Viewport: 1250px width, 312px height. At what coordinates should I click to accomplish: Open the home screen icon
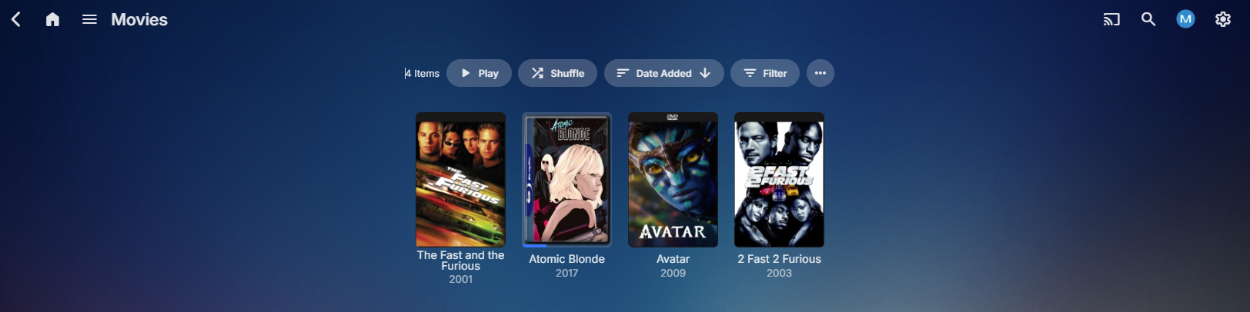(x=52, y=19)
